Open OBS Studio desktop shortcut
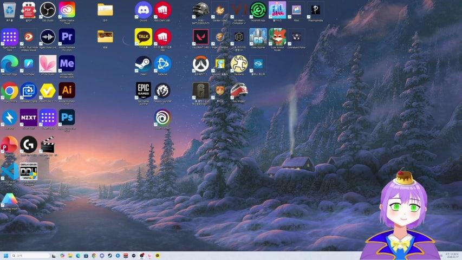Image resolution: width=462 pixels, height=260 pixels. point(48,10)
